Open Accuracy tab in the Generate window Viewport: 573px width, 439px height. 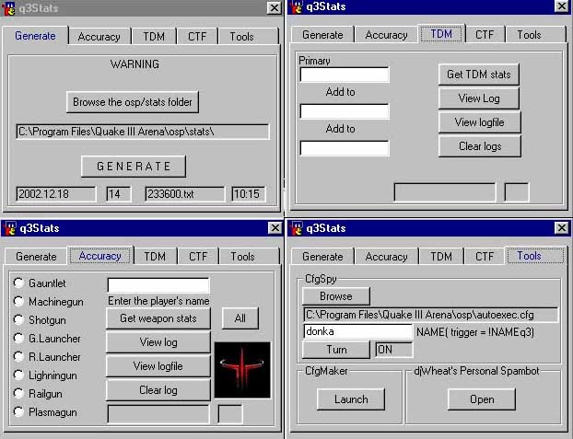[99, 37]
